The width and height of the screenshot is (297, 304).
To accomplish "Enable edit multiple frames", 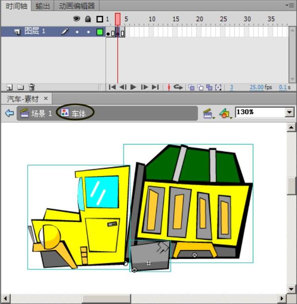I will [209, 87].
